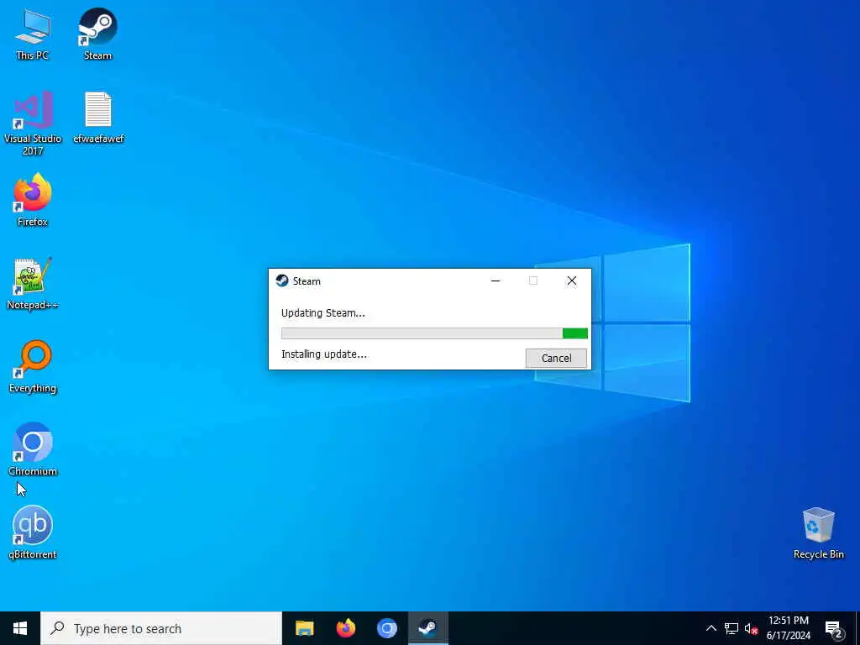Image resolution: width=860 pixels, height=645 pixels.
Task: Click the Steam taskbar button
Action: pyautogui.click(x=427, y=628)
